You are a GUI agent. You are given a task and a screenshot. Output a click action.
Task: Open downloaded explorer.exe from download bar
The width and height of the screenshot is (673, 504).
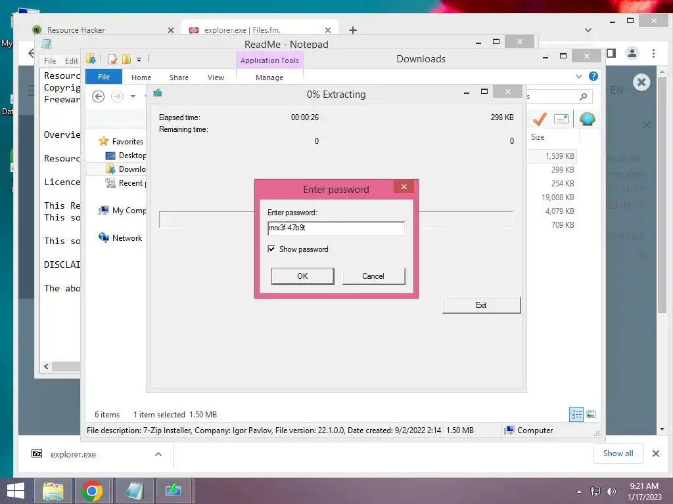pyautogui.click(x=73, y=454)
